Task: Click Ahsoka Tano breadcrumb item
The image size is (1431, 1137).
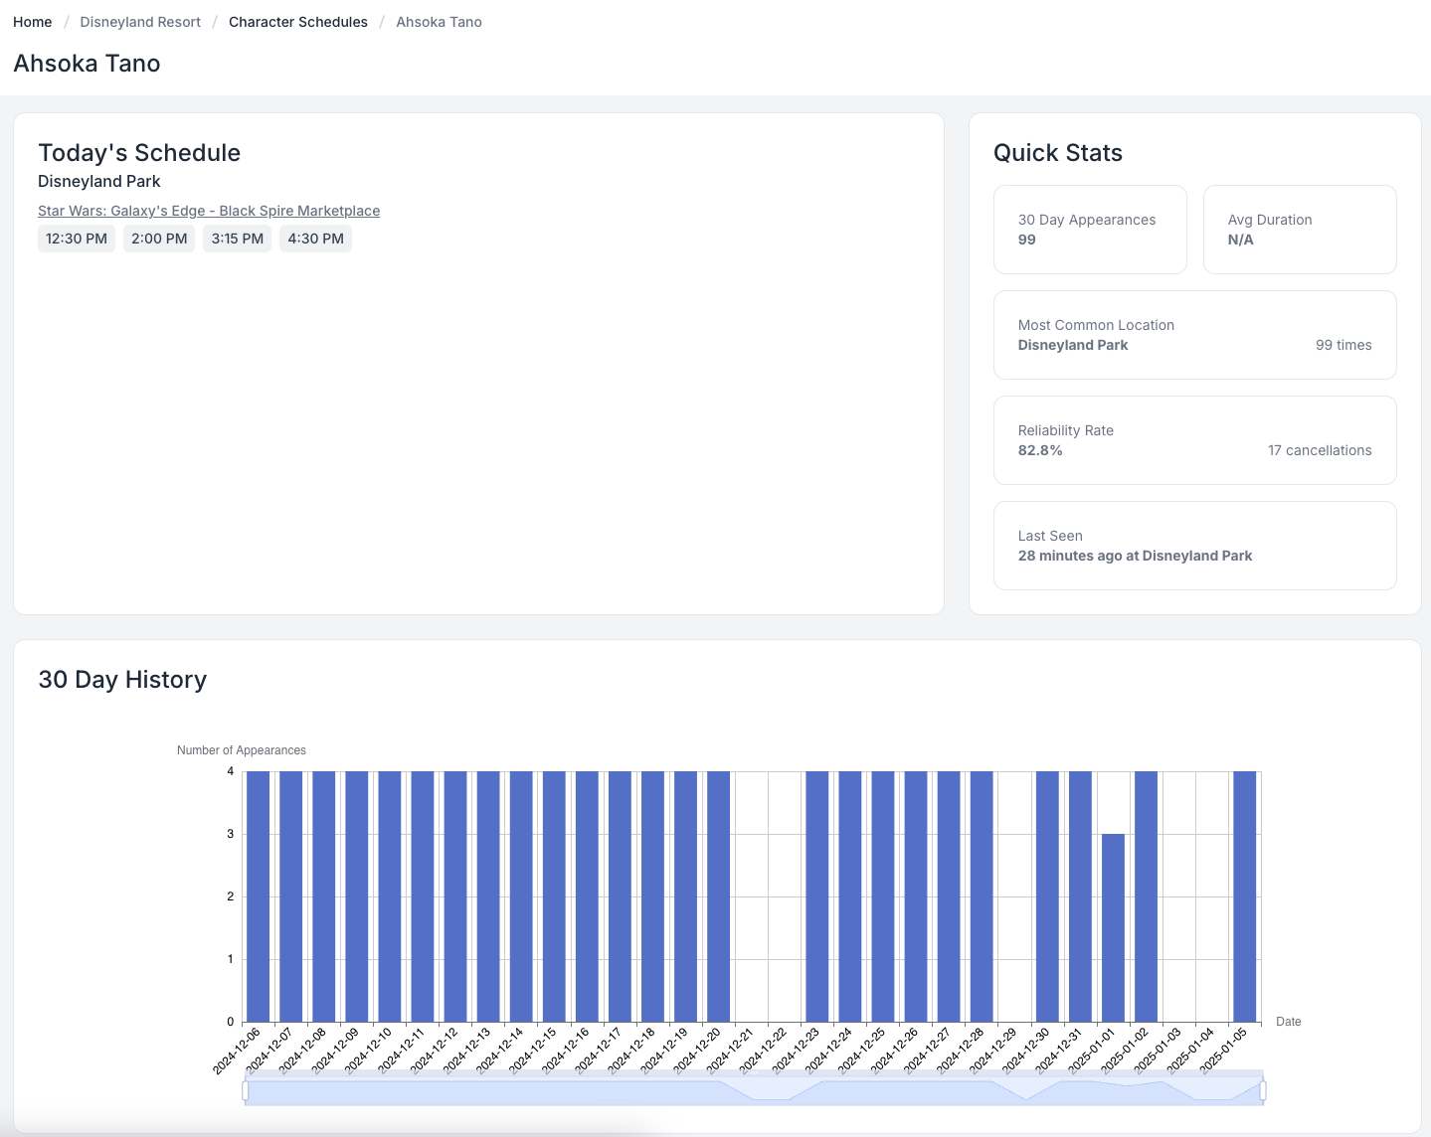Action: (x=439, y=22)
